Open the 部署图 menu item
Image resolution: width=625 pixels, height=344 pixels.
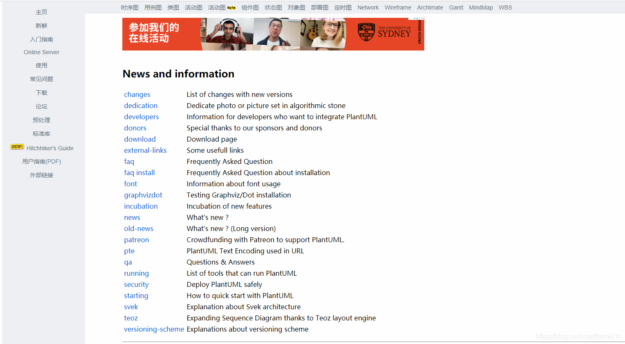[320, 7]
